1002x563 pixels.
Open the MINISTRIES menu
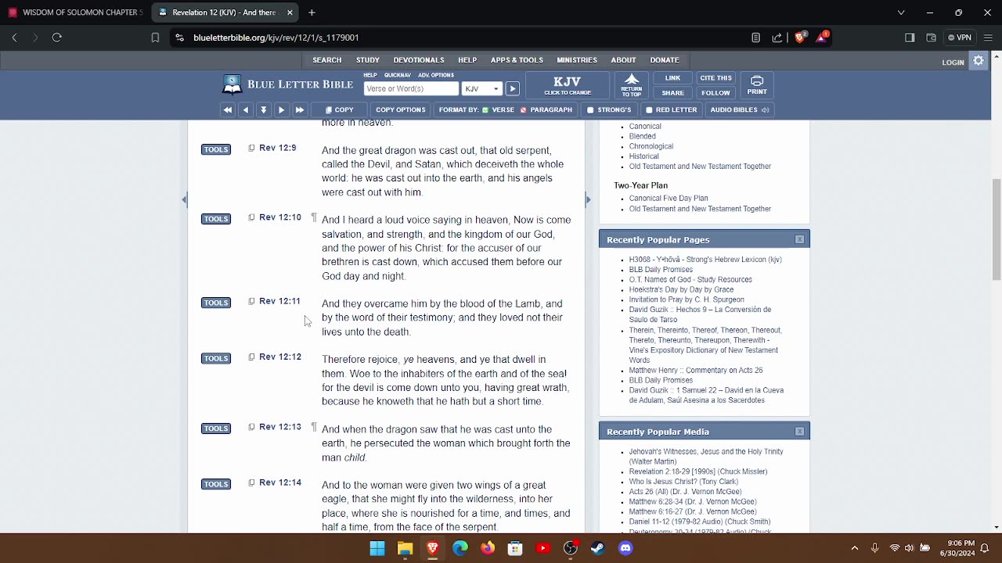[x=577, y=60]
